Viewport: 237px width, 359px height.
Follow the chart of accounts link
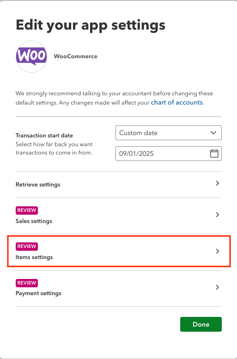(176, 102)
